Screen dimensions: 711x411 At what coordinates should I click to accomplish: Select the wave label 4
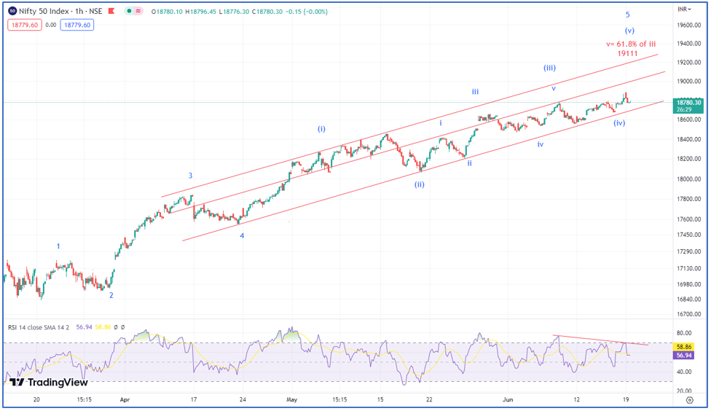242,236
